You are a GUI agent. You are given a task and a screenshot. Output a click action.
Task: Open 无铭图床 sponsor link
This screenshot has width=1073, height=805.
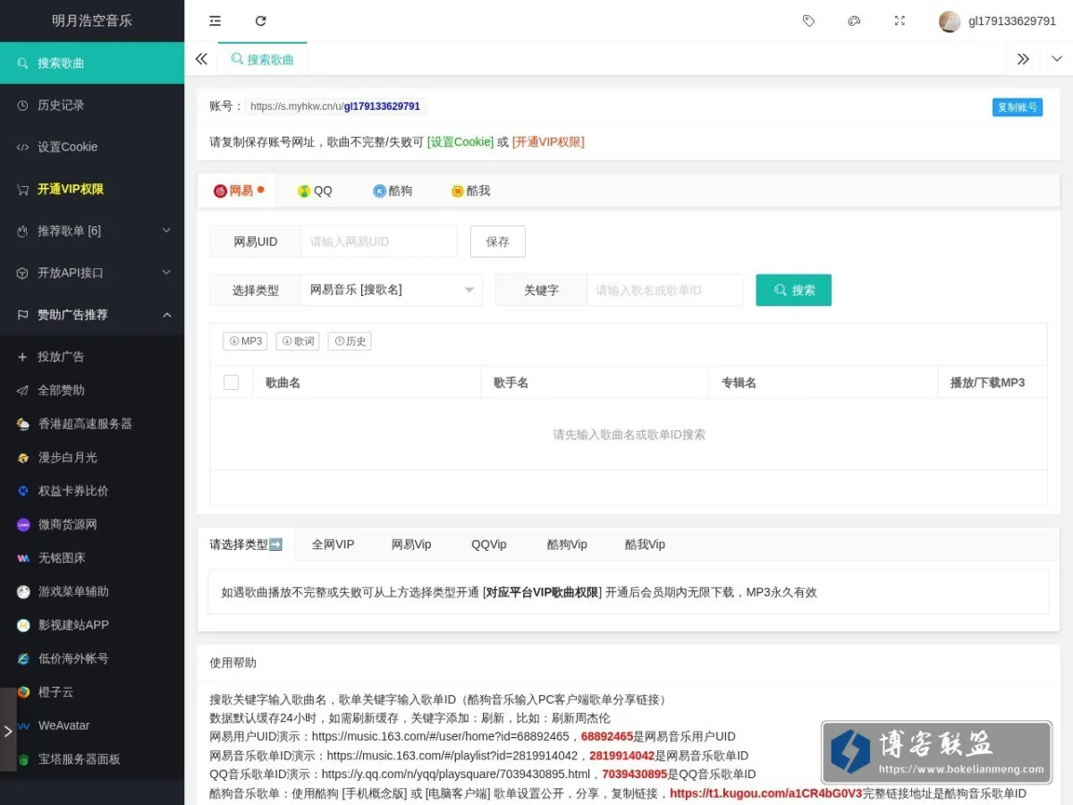pyautogui.click(x=92, y=557)
